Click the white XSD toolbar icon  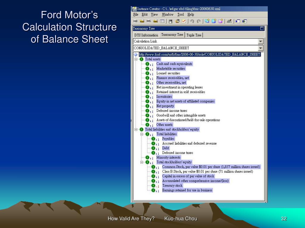pos(136,21)
